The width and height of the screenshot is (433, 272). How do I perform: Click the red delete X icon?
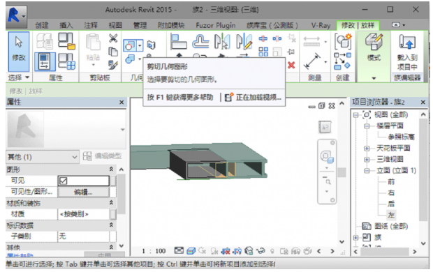[x=291, y=66]
